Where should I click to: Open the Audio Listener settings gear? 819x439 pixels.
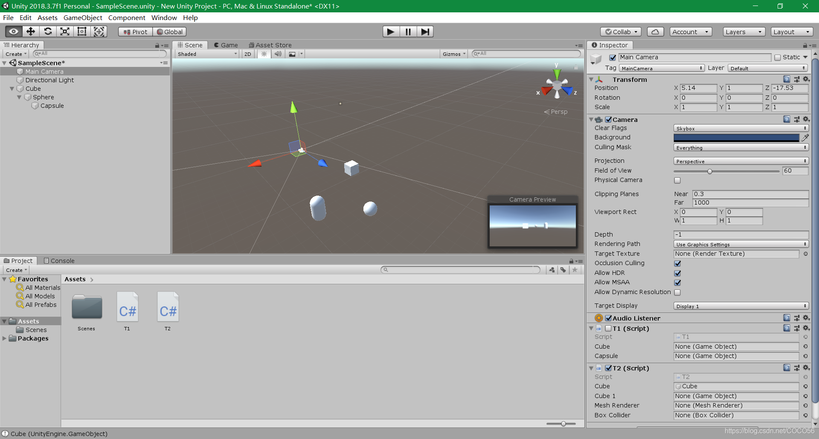(806, 318)
